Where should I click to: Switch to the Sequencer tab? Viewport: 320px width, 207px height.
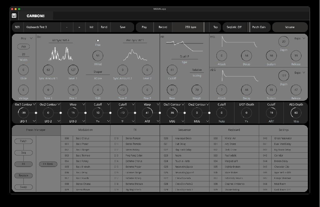[x=185, y=130]
